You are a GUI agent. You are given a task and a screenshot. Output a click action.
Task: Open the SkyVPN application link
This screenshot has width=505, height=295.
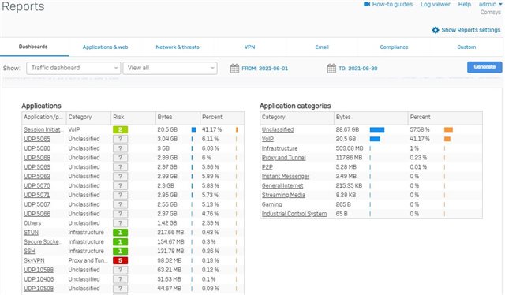click(x=34, y=260)
